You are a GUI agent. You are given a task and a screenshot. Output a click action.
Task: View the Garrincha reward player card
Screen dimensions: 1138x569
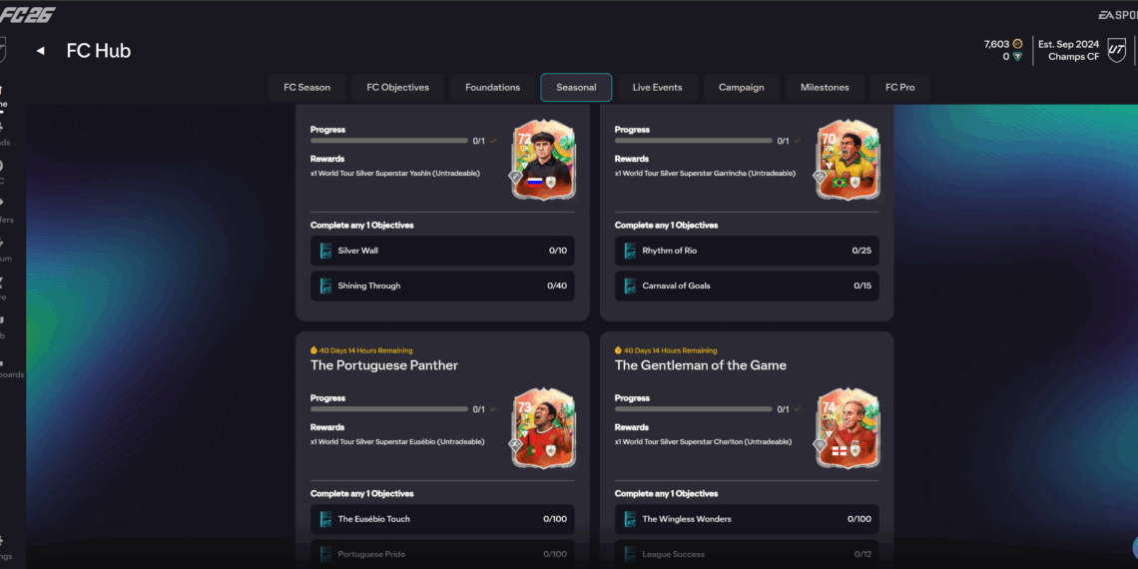(848, 161)
